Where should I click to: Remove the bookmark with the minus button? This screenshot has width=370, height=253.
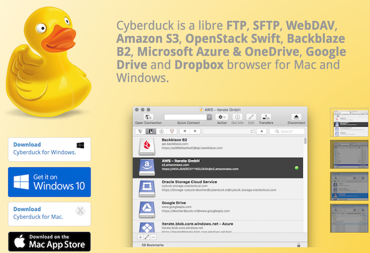(x=154, y=237)
